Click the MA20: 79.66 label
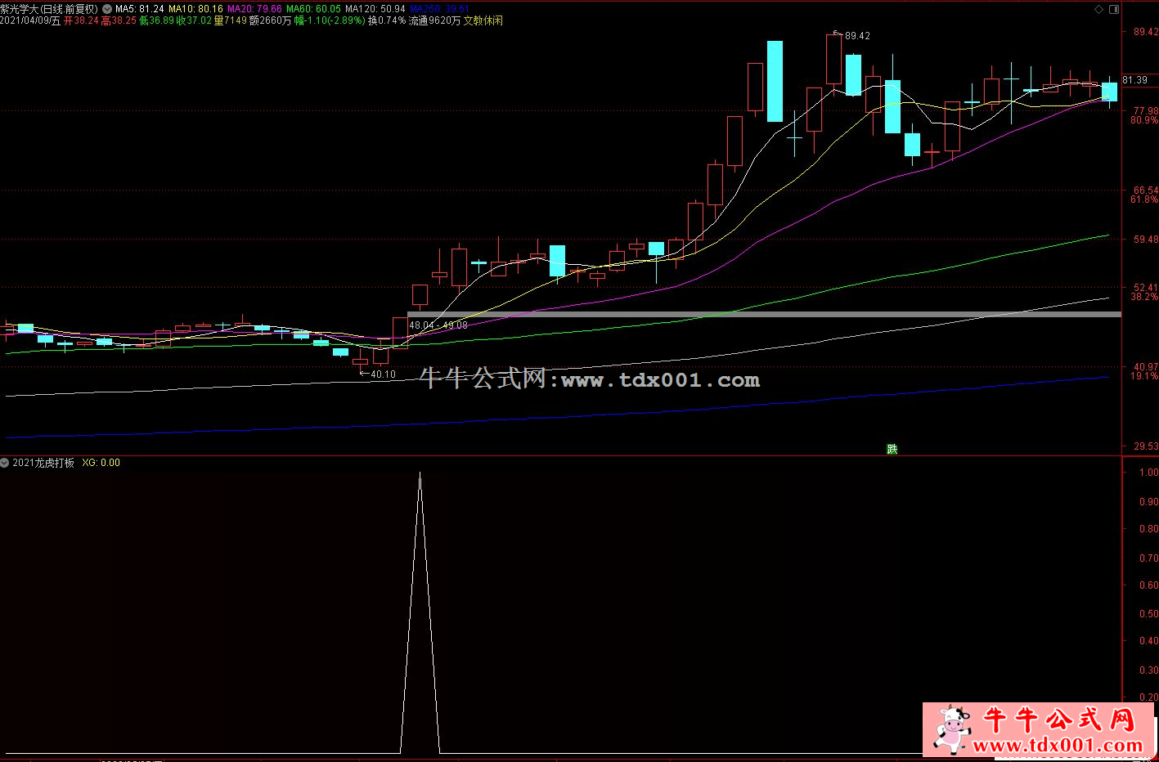 (254, 9)
